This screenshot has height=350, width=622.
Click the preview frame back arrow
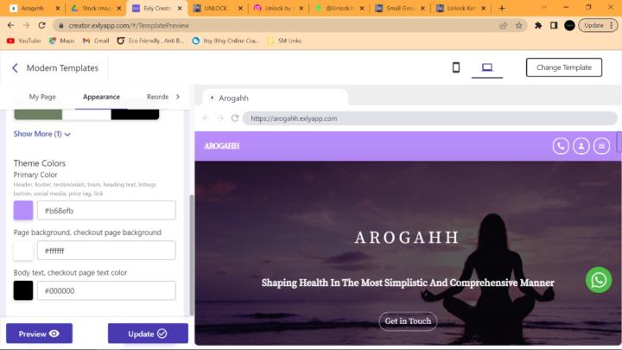[x=206, y=118]
